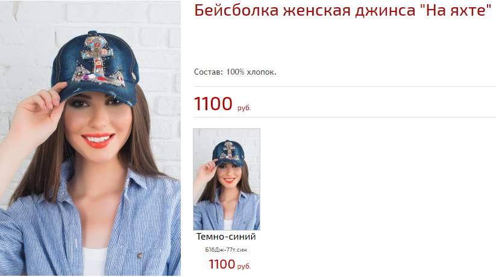Screen dimensions: 496x277
Task: Click the 1100 price under the thumbnail
Action: pos(222,264)
